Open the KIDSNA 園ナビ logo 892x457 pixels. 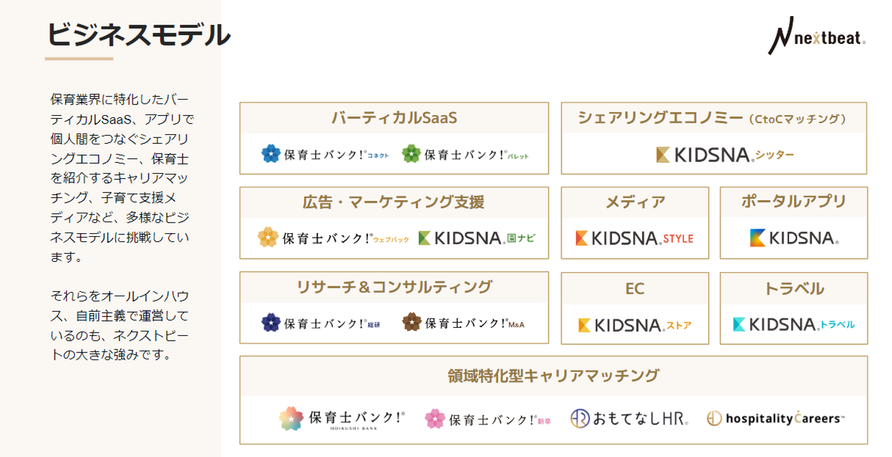(477, 238)
